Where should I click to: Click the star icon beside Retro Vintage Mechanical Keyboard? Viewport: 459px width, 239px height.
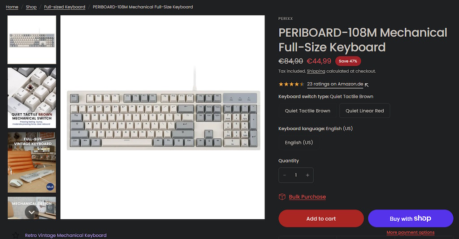(x=16, y=235)
